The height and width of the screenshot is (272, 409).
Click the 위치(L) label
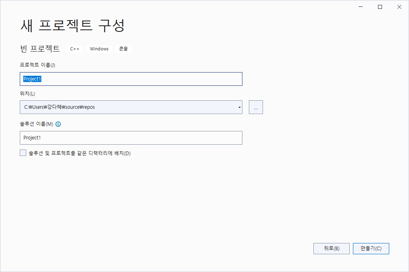[27, 93]
